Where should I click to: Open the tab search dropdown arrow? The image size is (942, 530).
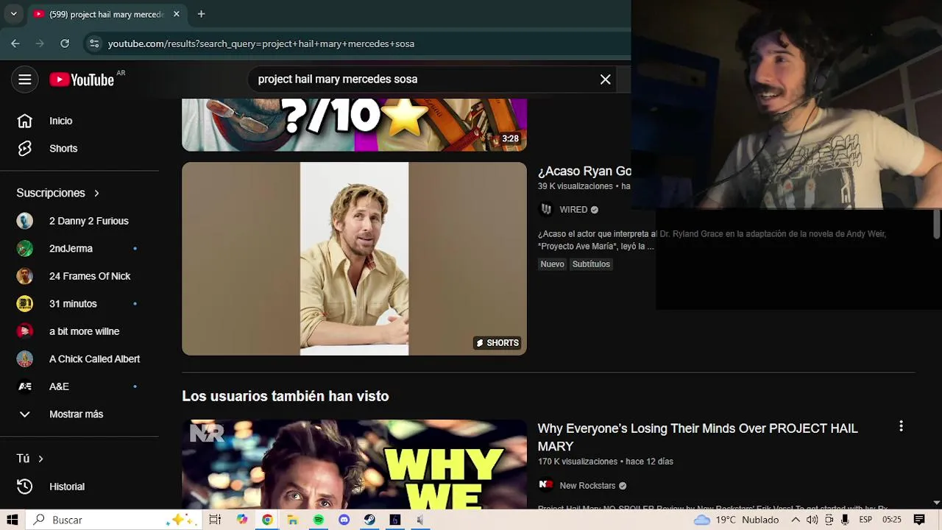click(x=13, y=14)
